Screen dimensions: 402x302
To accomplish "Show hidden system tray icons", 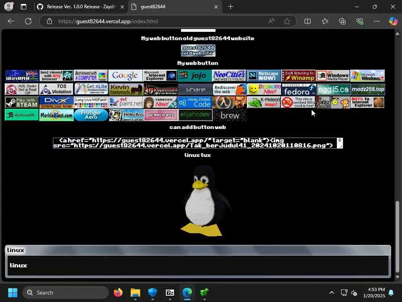I will click(331, 293).
